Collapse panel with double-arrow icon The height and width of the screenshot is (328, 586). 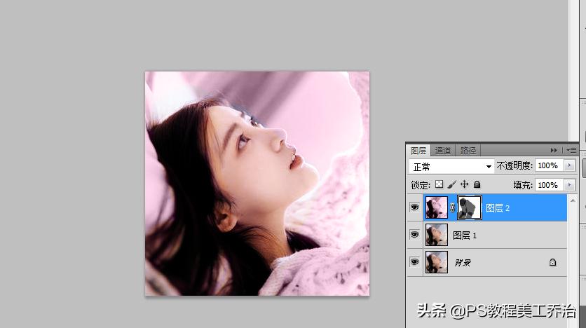(554, 150)
